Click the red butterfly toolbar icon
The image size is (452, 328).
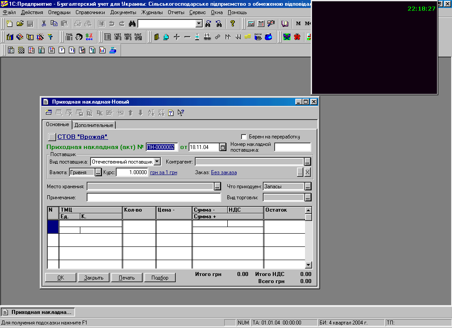(297, 37)
